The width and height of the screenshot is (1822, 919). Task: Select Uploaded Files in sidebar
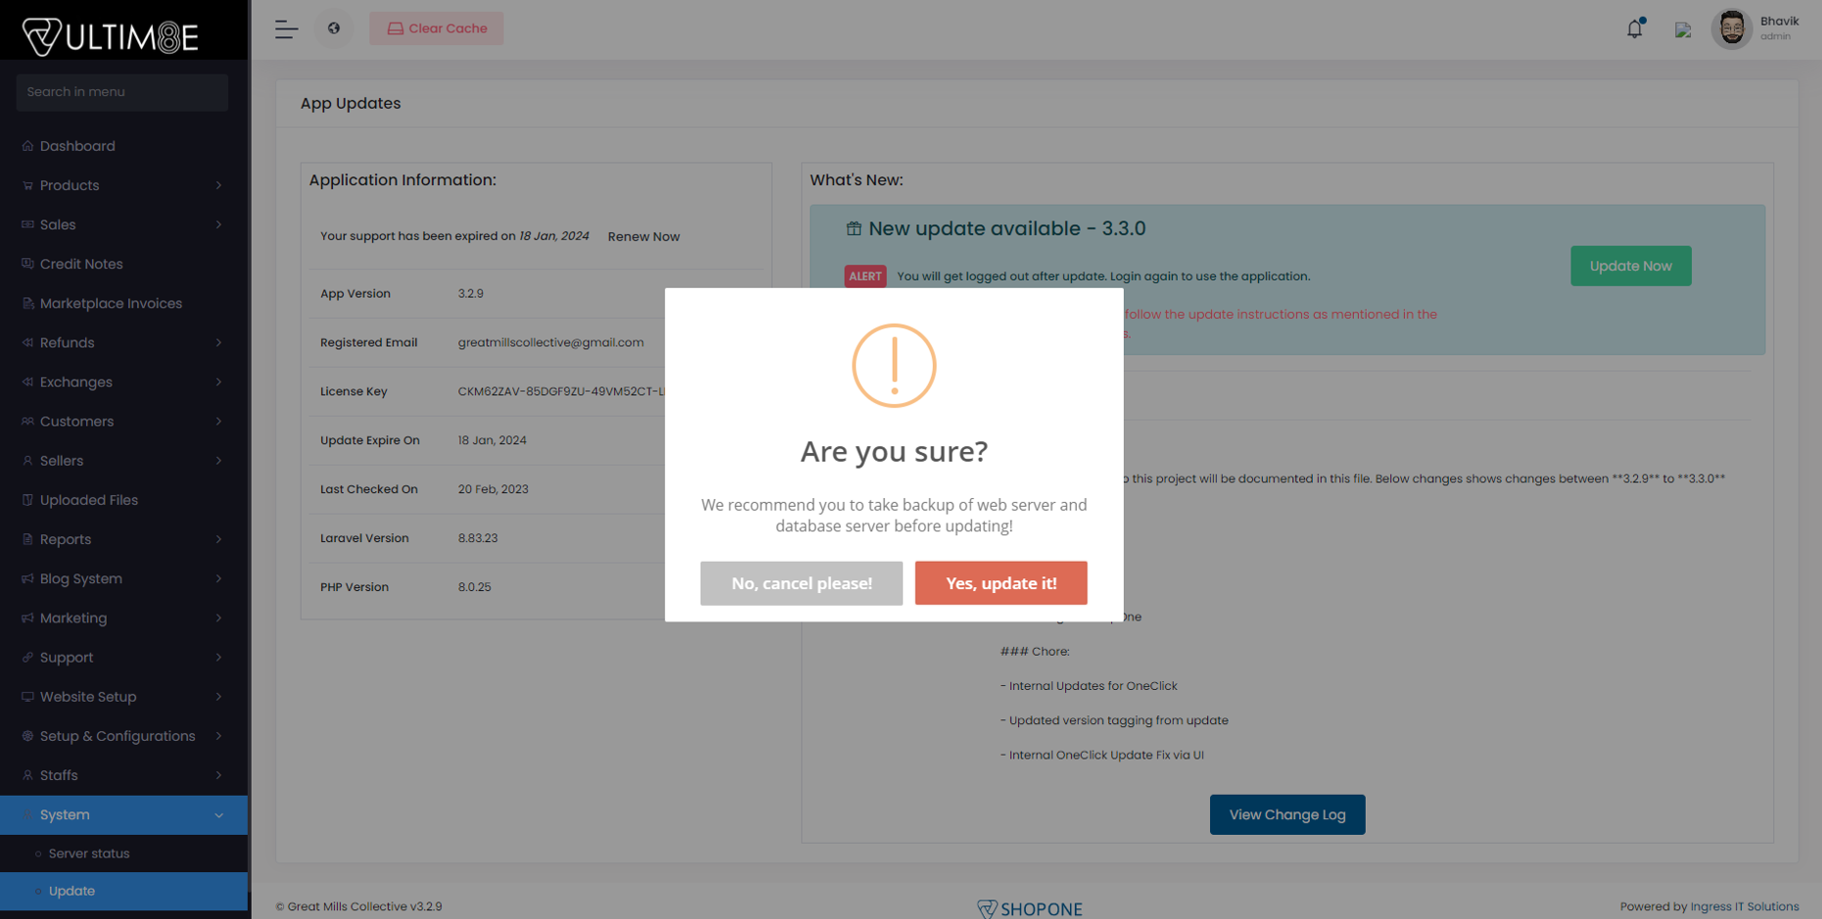[89, 500]
